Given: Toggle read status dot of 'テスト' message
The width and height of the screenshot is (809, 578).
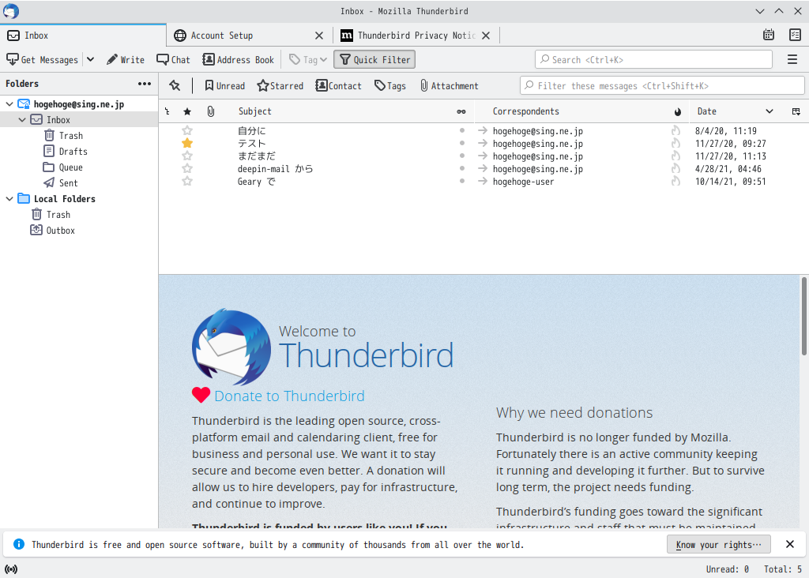Looking at the screenshot, I should pos(461,144).
